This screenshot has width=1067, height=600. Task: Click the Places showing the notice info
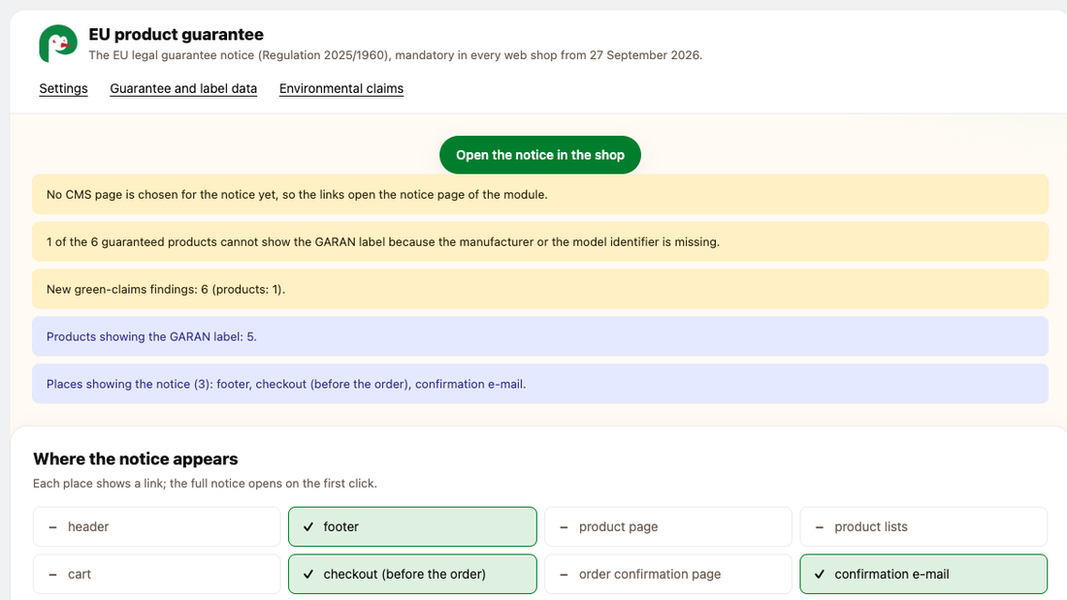tap(540, 384)
